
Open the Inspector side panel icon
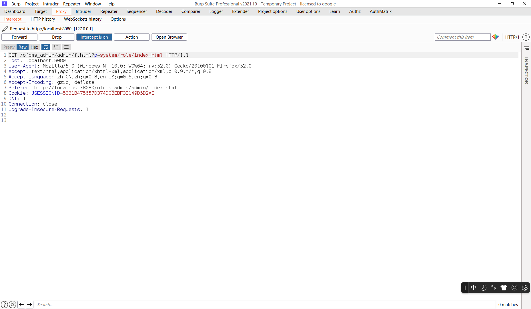(527, 48)
